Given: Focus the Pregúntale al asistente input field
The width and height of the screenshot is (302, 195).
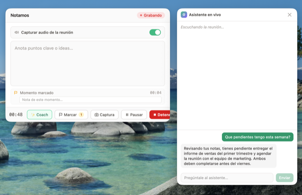Looking at the screenshot, I should (x=227, y=178).
